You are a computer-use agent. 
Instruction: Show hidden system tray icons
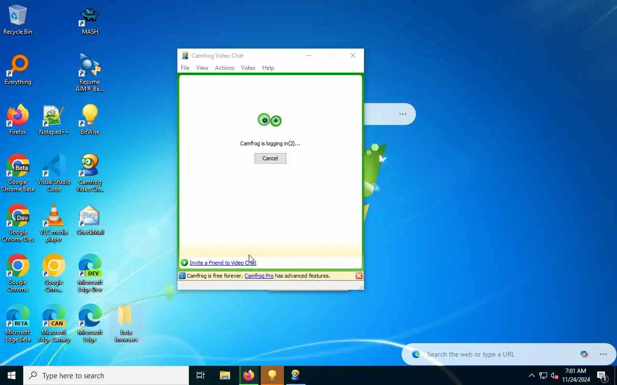pyautogui.click(x=531, y=375)
